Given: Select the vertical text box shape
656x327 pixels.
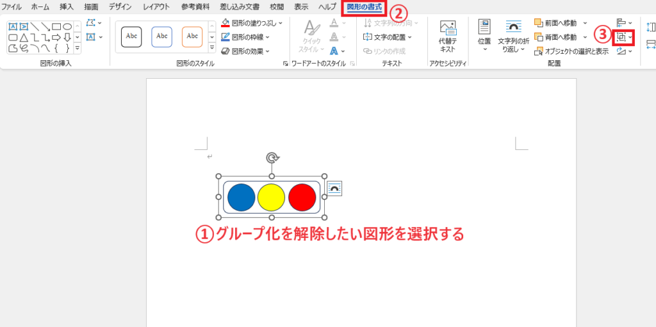Looking at the screenshot, I should coord(24,27).
